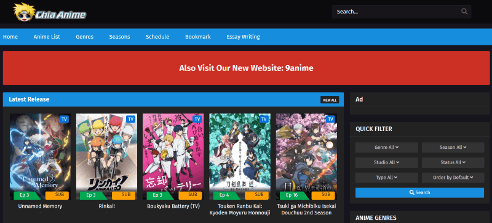492x223 pixels.
Task: Click the Chia Anime logo
Action: pos(50,12)
